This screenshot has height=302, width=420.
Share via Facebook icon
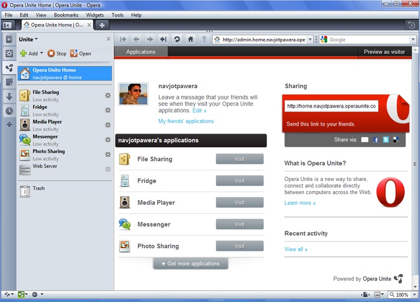coord(375,139)
